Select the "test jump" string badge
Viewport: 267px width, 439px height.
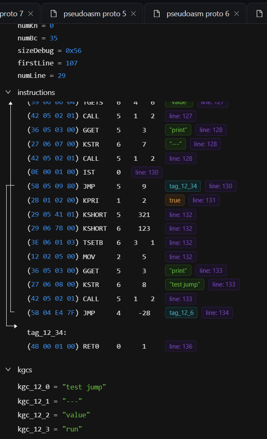pyautogui.click(x=184, y=284)
